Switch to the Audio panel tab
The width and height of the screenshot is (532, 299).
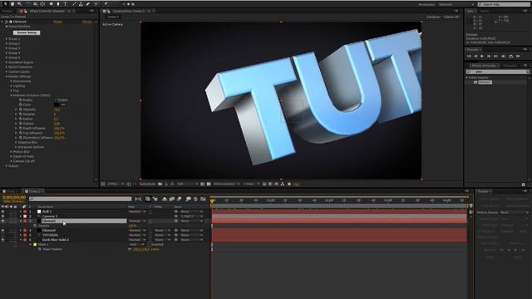click(x=485, y=11)
